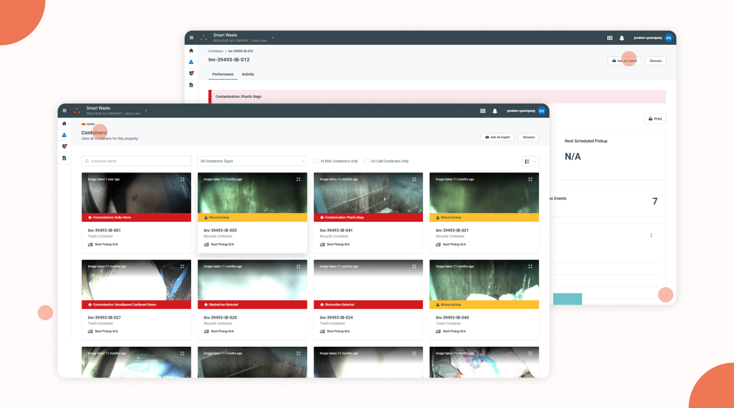Screen dimensions: 734x408
Task: Click fullscreen icon on Inv-39493-IB-021 image
Action: tap(530, 179)
